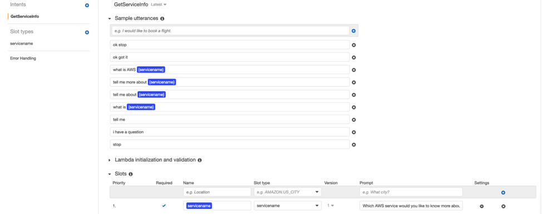Click {servicename} tag in 'what is AWS' utterance
Screen dimensions: 542x214
[151, 69]
